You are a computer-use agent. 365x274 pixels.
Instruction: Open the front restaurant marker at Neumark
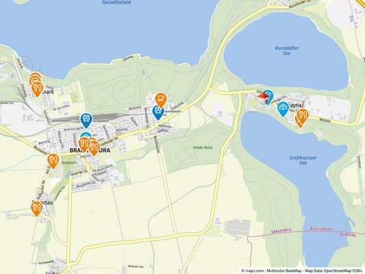(37, 88)
